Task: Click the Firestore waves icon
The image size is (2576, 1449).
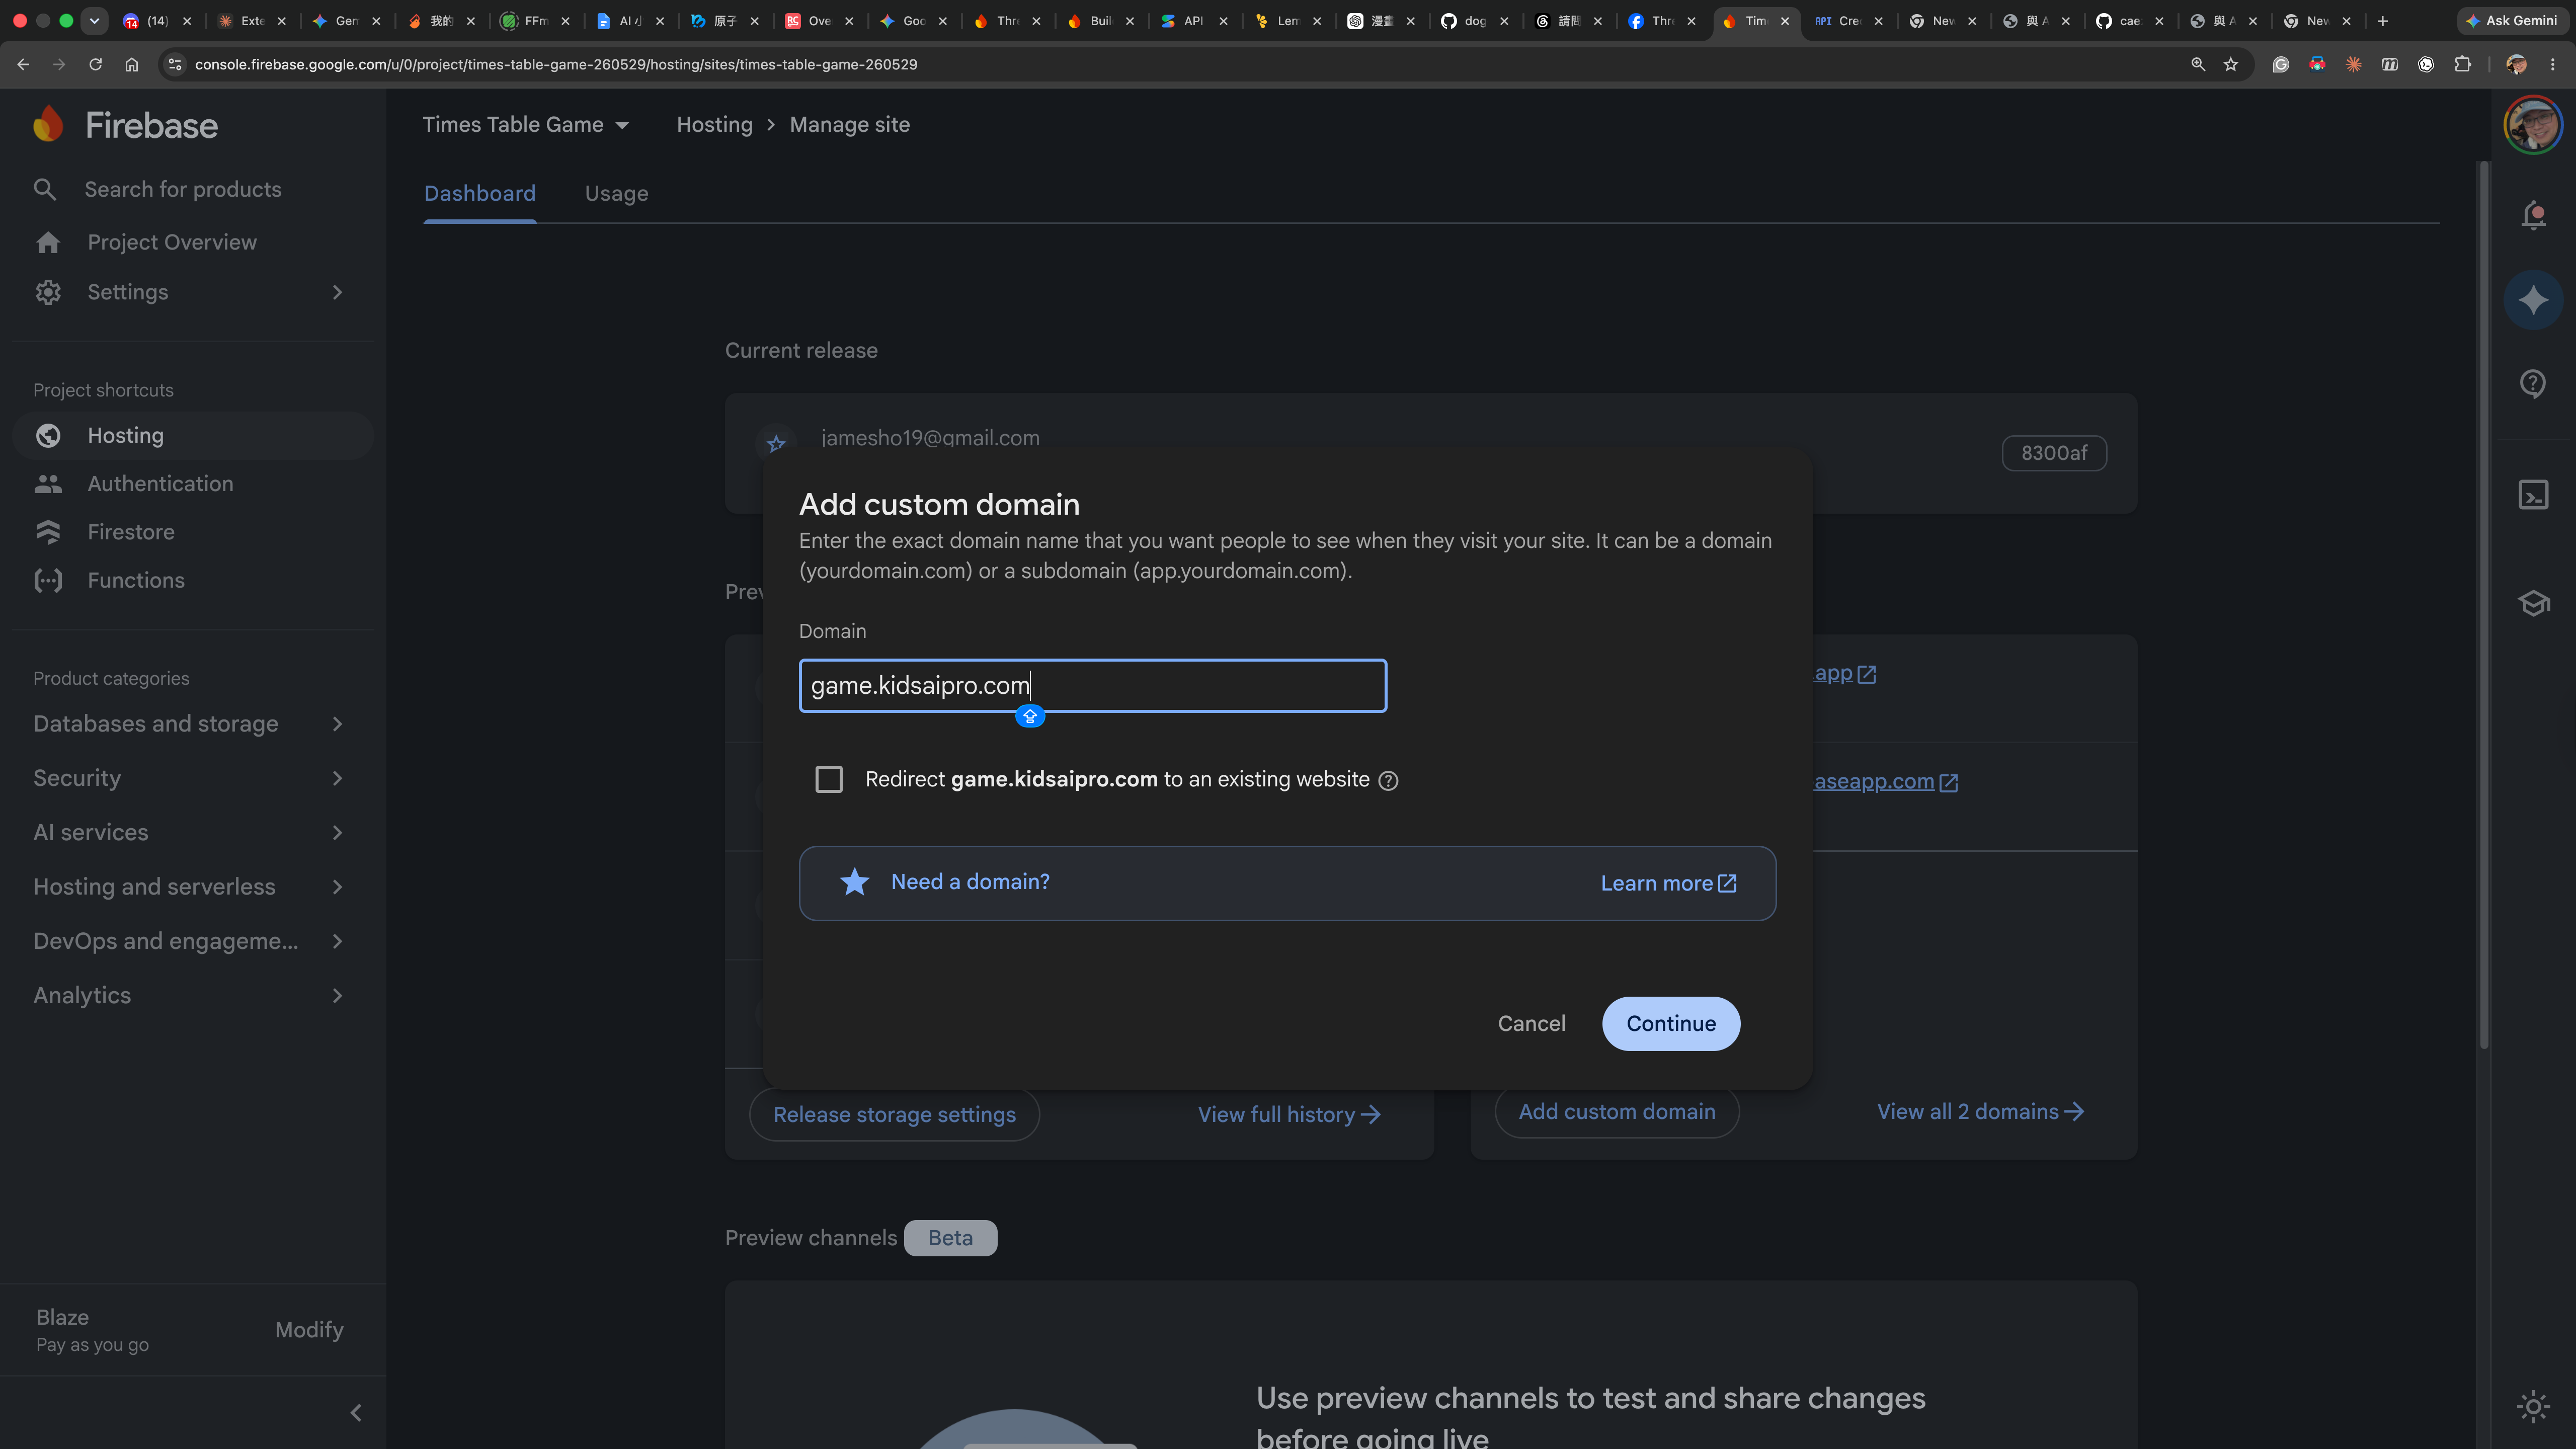Action: pyautogui.click(x=48, y=532)
